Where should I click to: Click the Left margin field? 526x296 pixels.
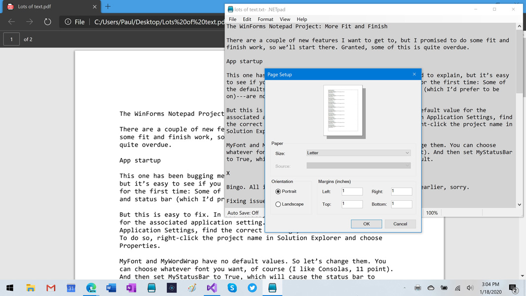(x=352, y=191)
